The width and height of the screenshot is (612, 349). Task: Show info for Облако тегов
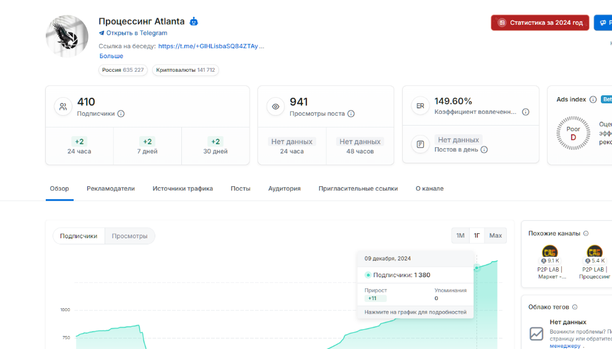click(574, 307)
